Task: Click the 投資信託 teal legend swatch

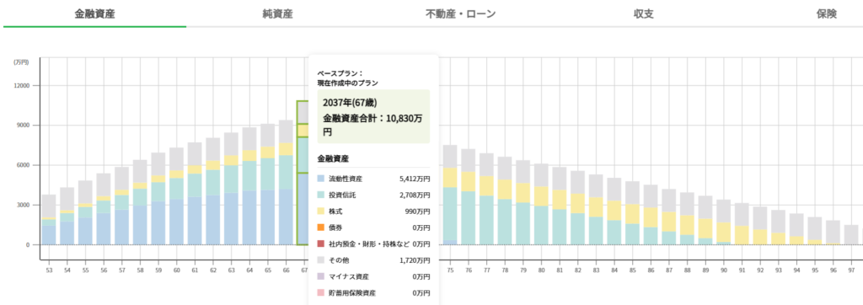Action: pos(321,195)
